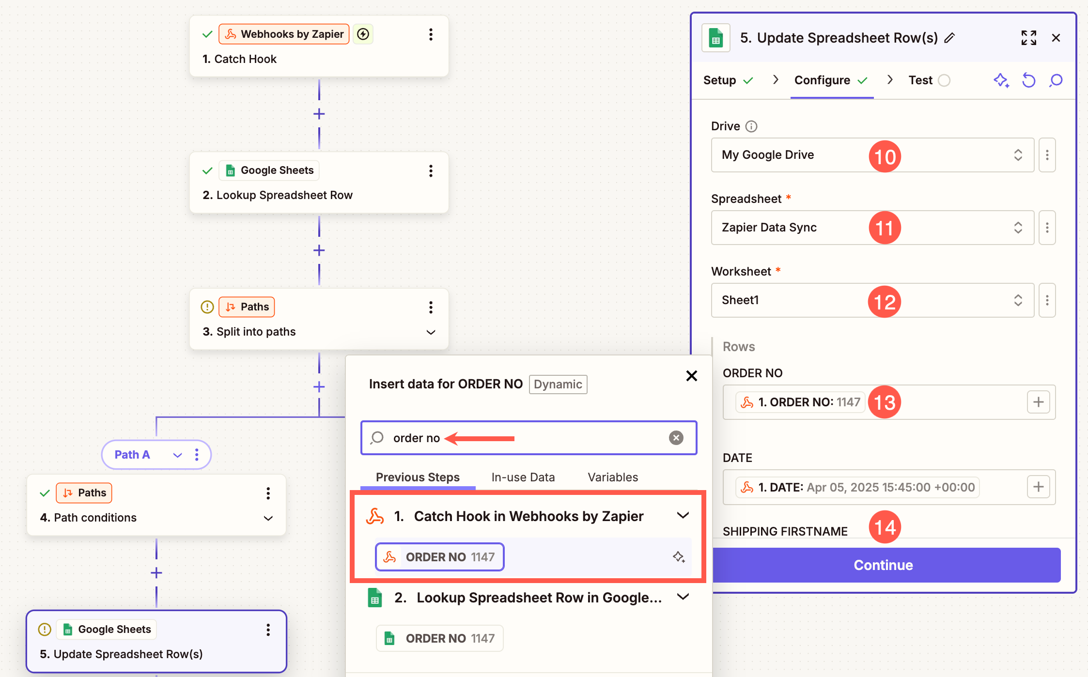The height and width of the screenshot is (677, 1088).
Task: Click the Continue button
Action: (x=883, y=565)
